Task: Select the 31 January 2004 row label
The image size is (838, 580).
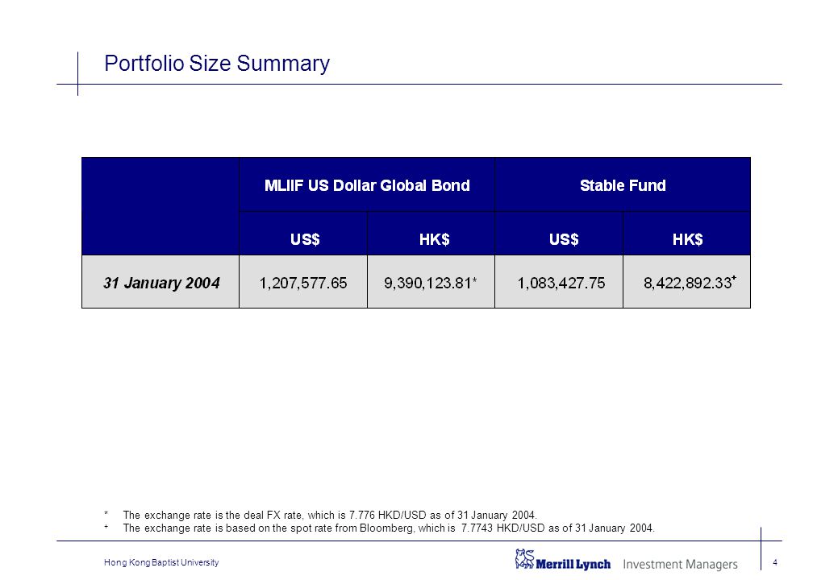Action: [161, 282]
